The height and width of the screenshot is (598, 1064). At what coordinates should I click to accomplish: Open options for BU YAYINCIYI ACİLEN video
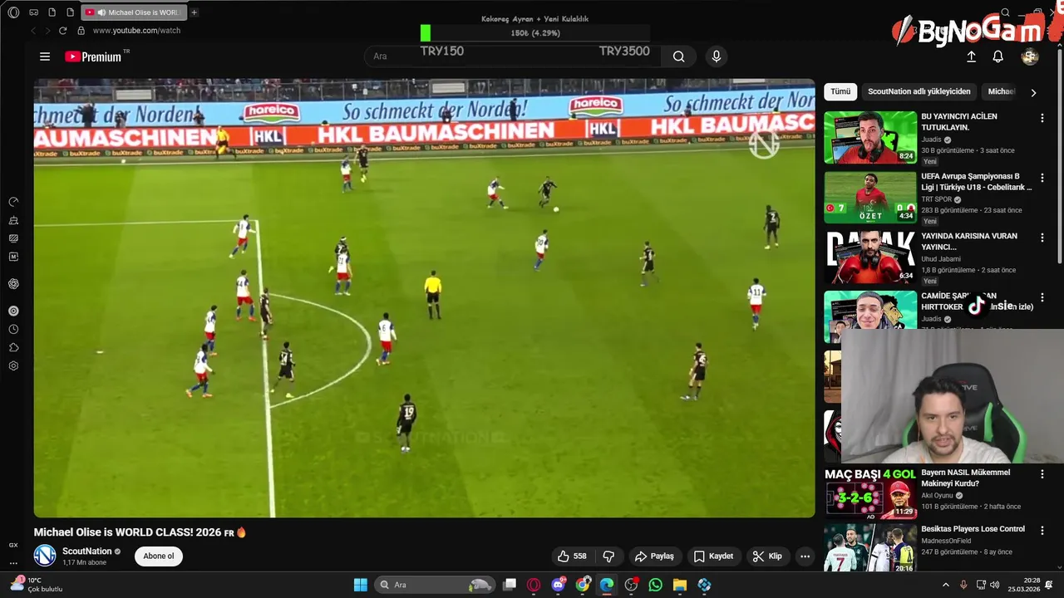(x=1042, y=118)
